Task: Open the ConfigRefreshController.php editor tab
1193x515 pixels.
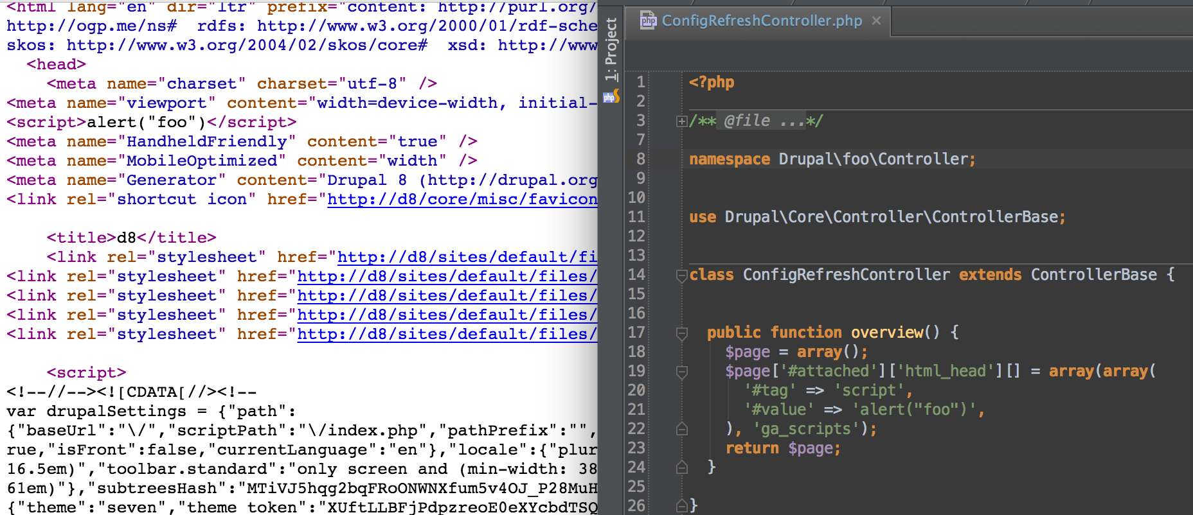Action: tap(762, 21)
